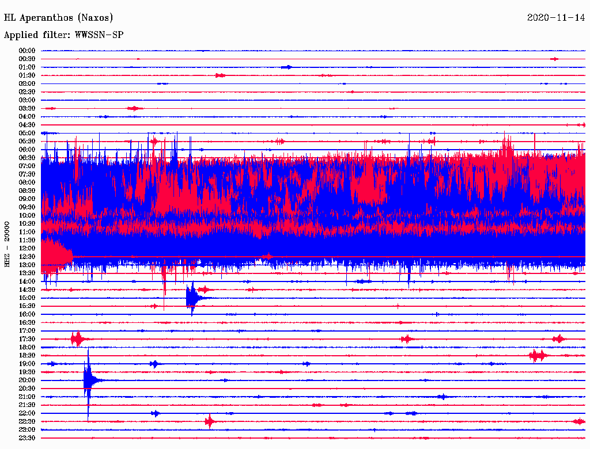Select the 16:30 time label

(x=27, y=323)
